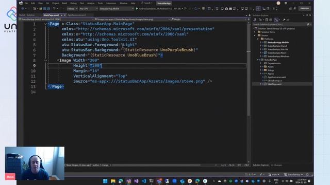Screen dimensions: 330x185
Task: Expand the Dependencies node
Action: 261,63
